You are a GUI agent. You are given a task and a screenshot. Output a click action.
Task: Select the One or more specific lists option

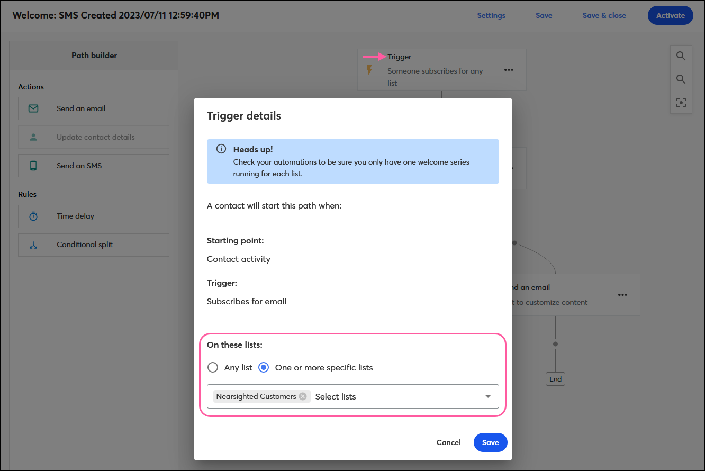click(x=264, y=367)
